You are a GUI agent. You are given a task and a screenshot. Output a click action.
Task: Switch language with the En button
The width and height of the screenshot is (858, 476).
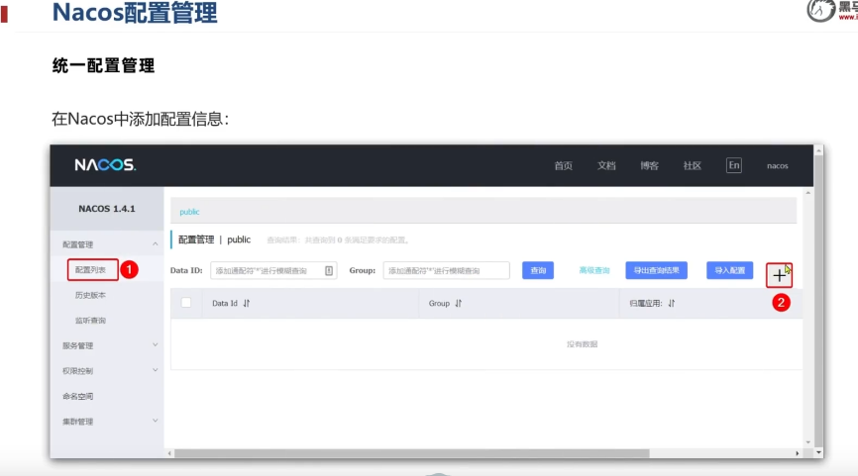click(x=734, y=165)
